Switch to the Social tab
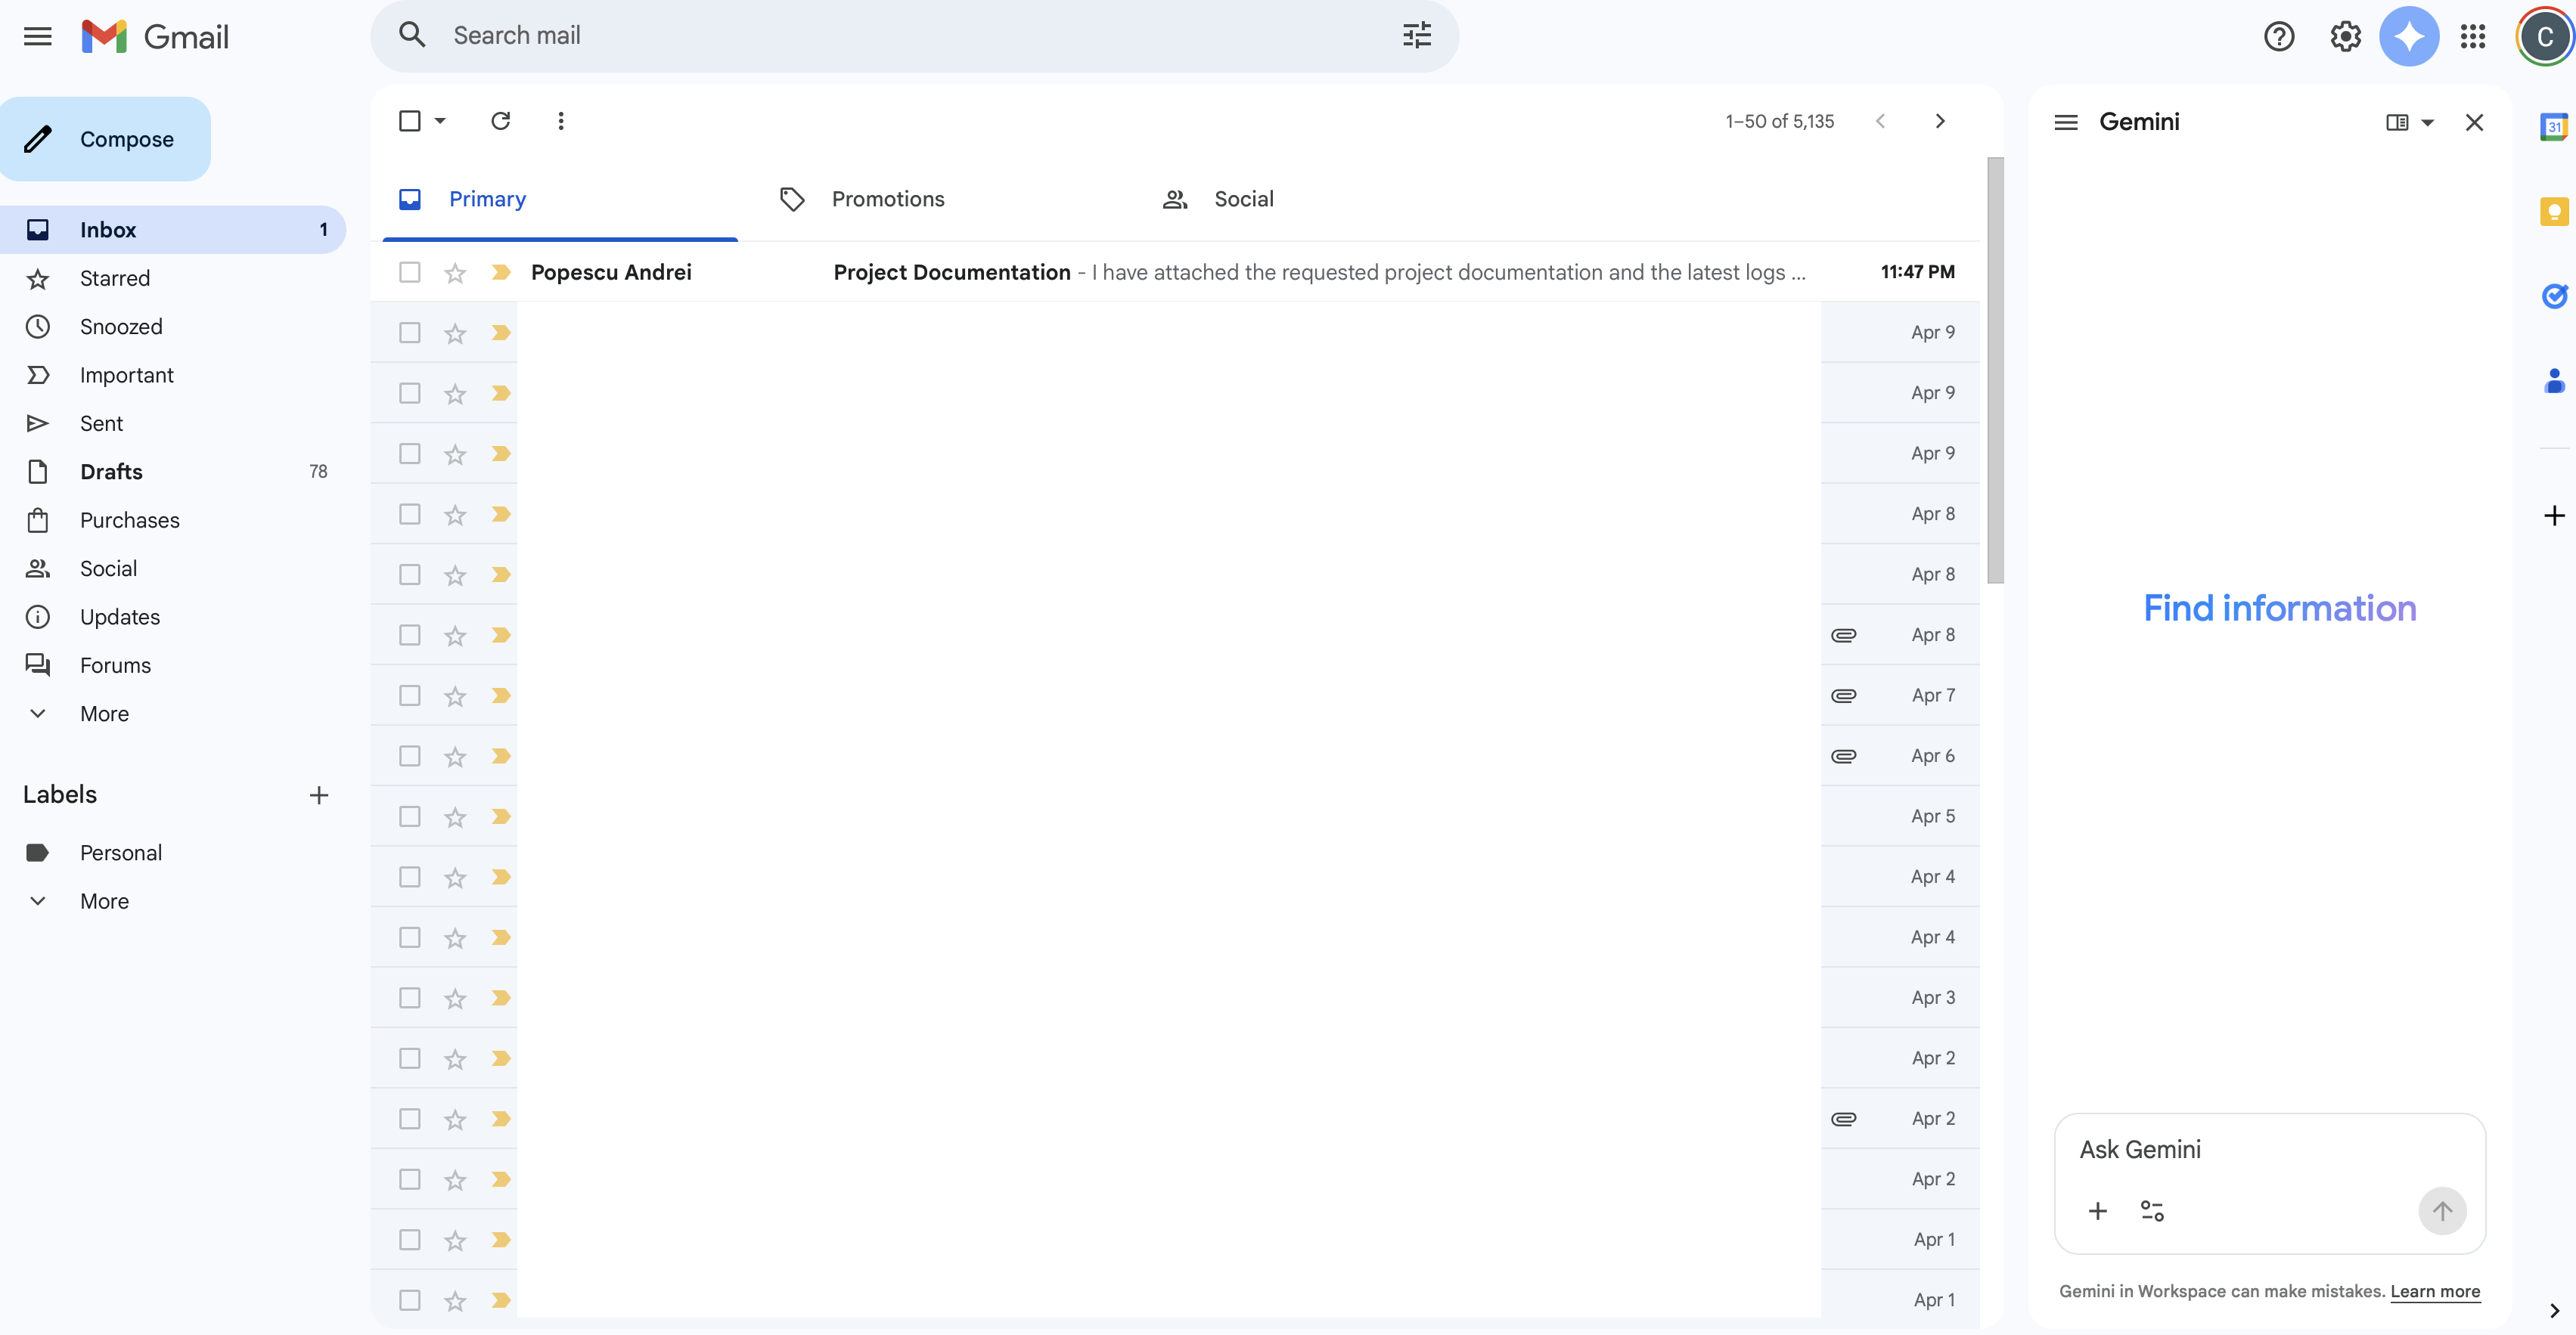 (x=1243, y=199)
